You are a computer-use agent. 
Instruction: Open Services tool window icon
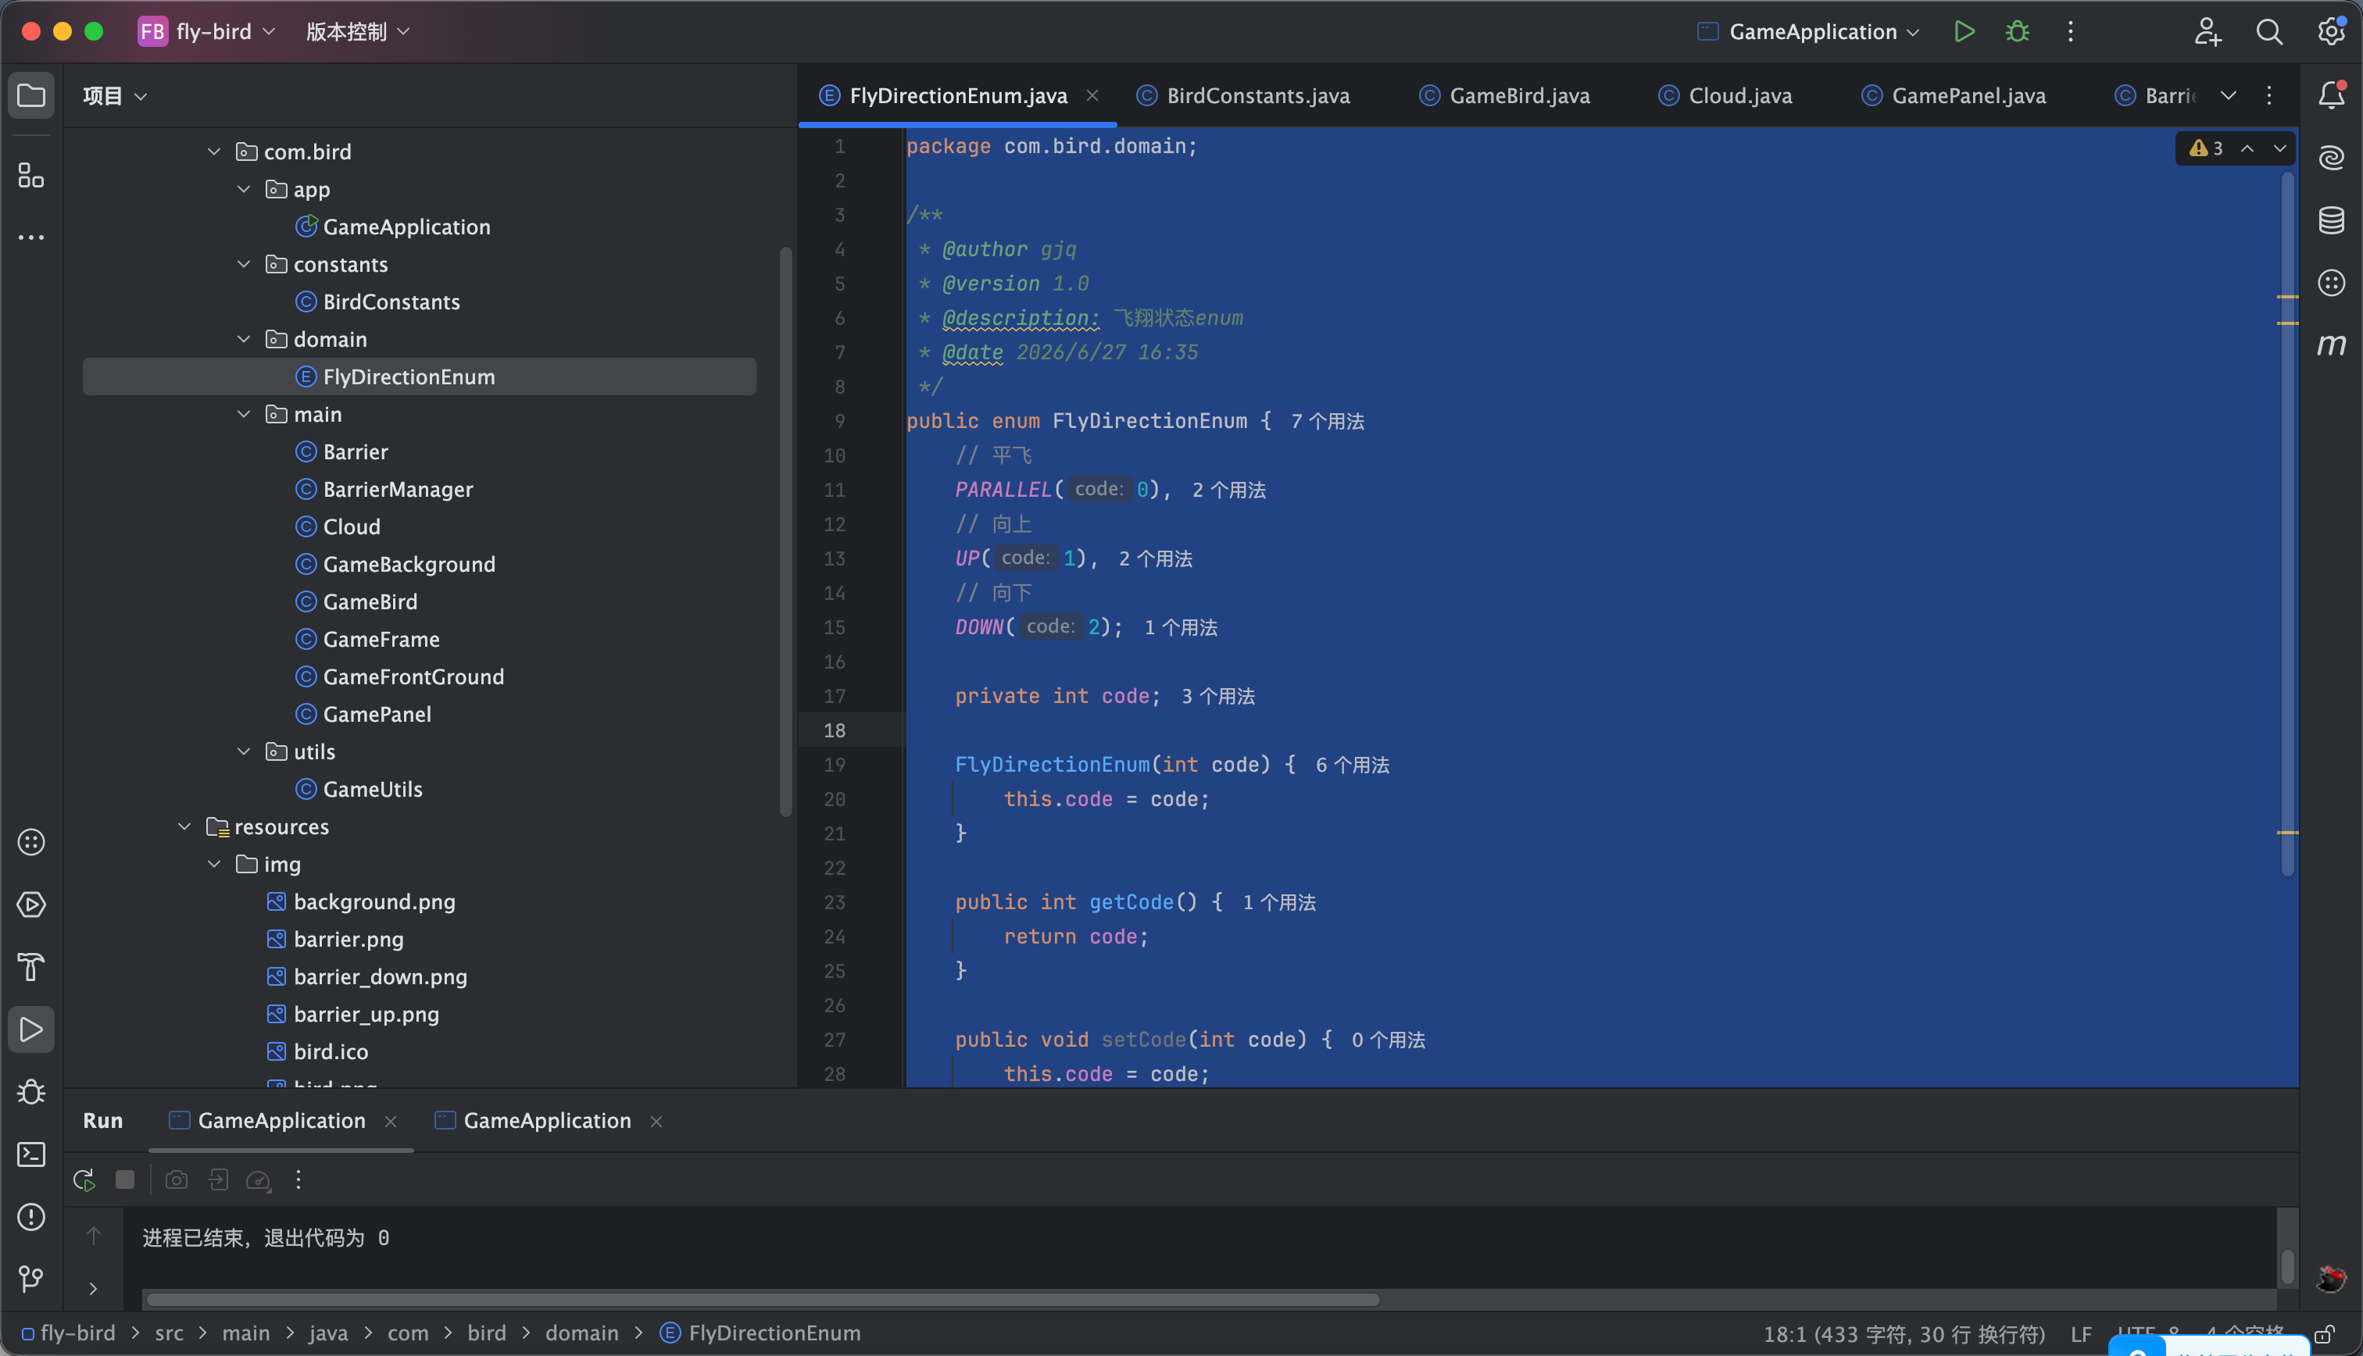32,905
